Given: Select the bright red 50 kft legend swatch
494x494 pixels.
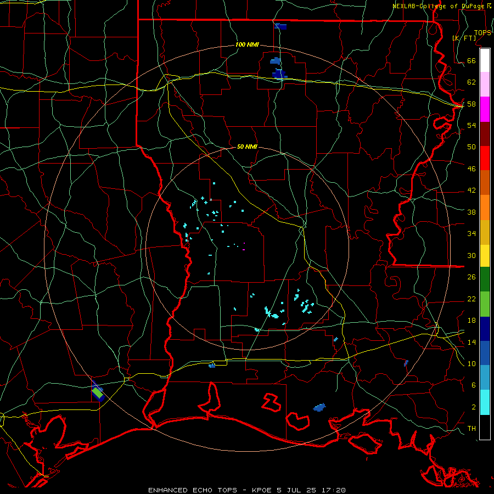Looking at the screenshot, I should tap(485, 158).
